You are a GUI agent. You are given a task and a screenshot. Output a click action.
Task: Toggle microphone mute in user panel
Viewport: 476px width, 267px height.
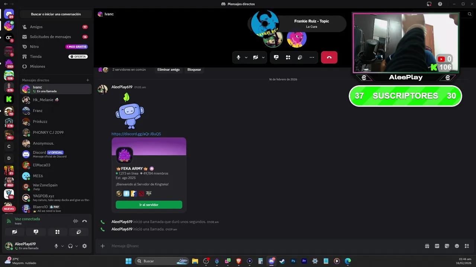tap(57, 246)
